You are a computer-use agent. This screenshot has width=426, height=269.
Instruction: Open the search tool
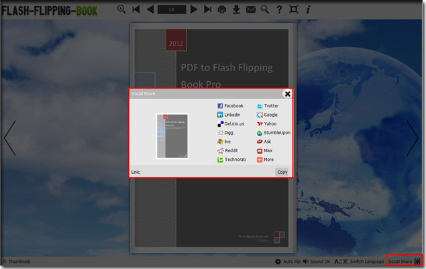[x=264, y=9]
